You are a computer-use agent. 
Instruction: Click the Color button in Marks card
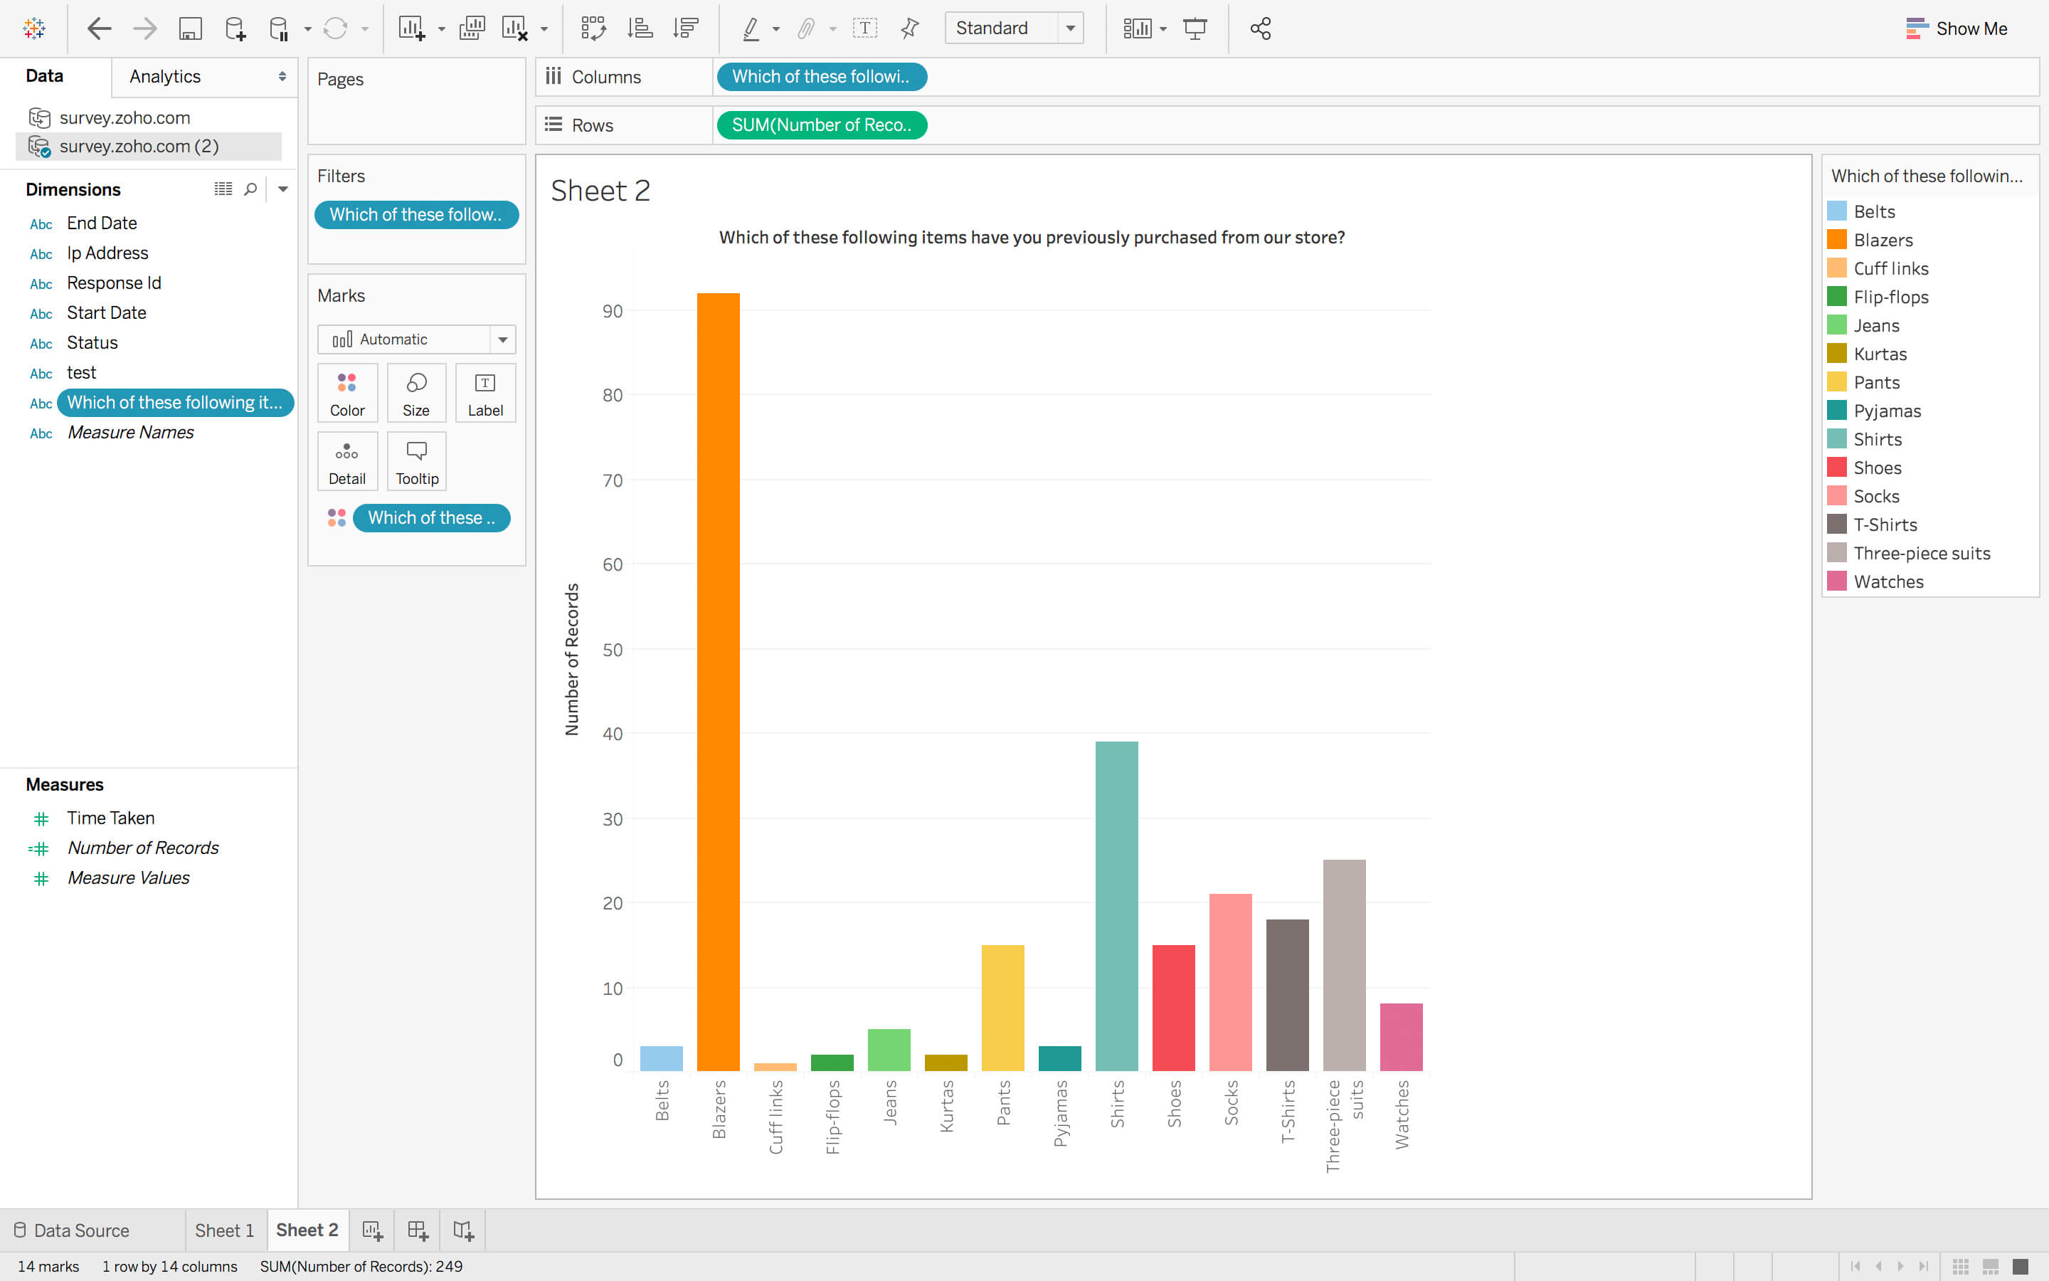click(347, 393)
